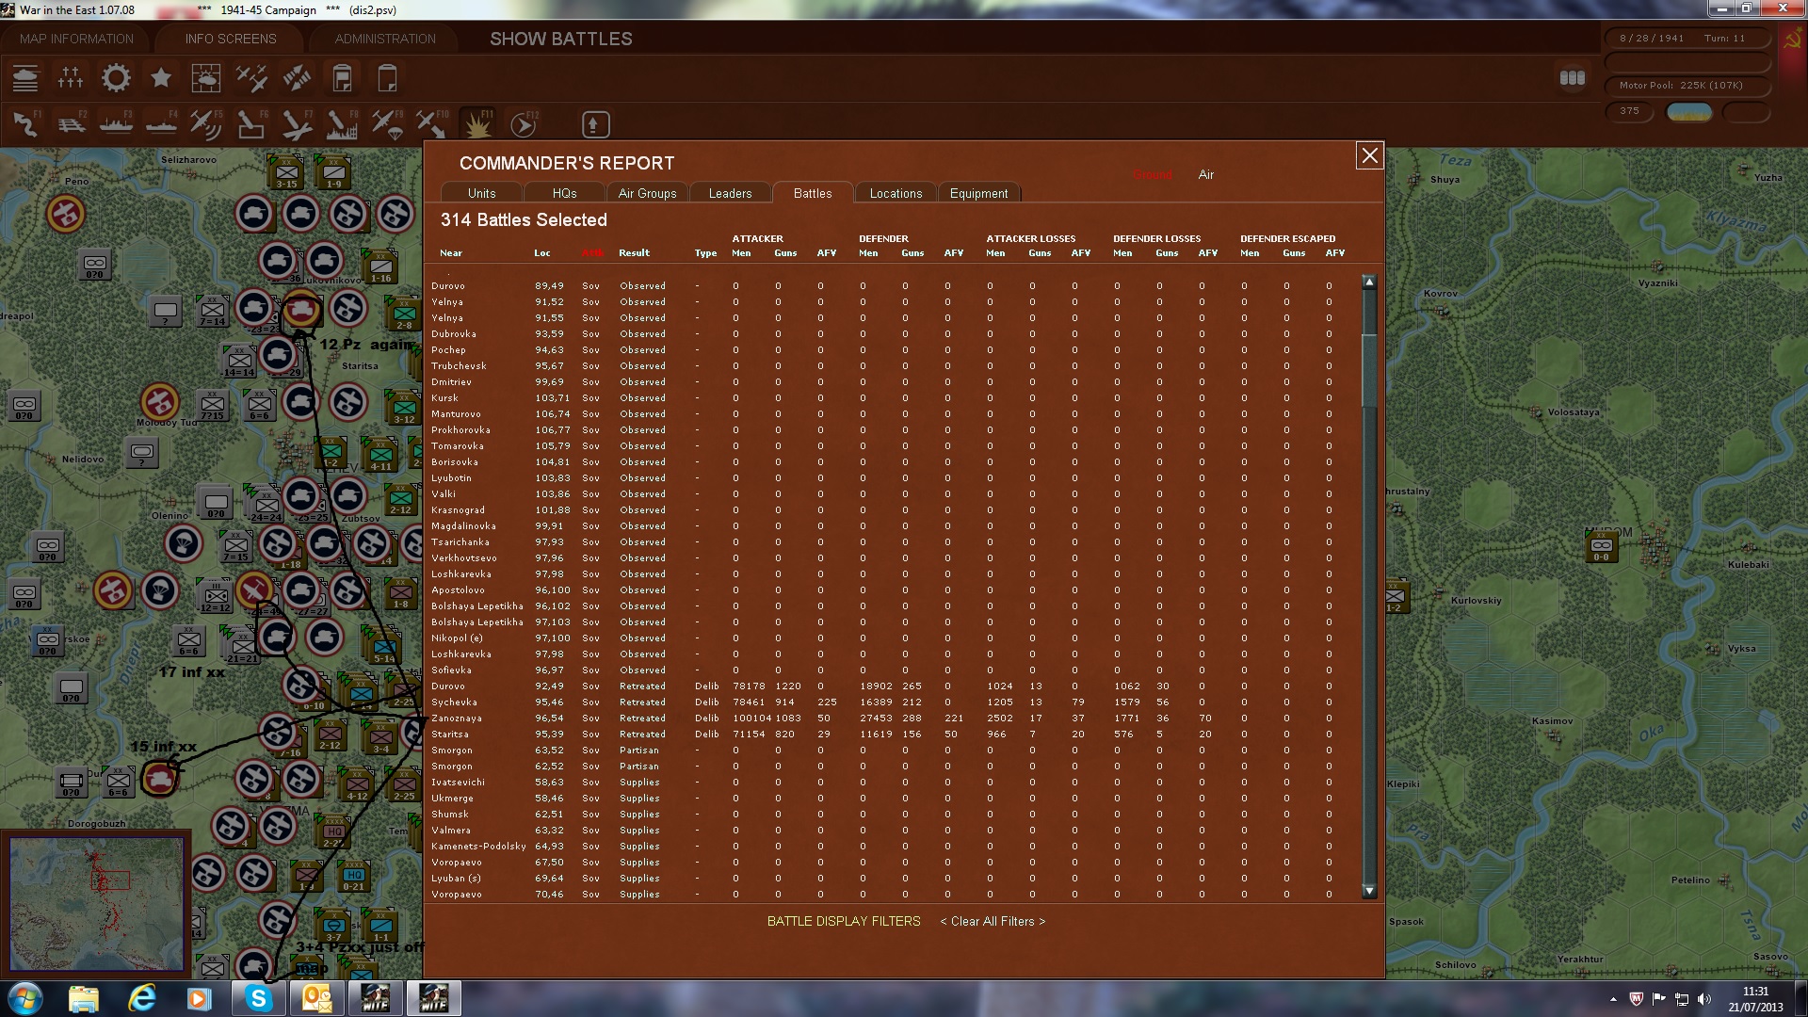Open the order of battle tank icon
1808x1017 pixels.
point(25,78)
